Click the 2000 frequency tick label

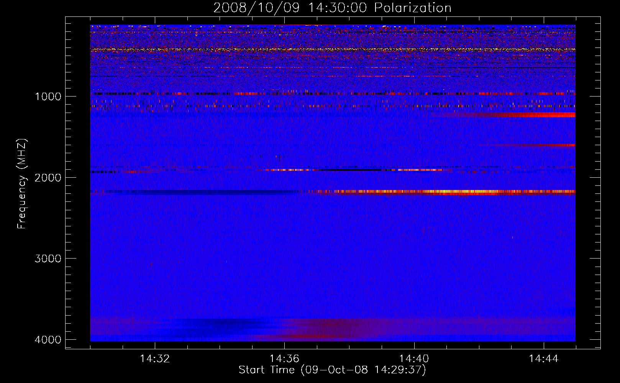point(48,178)
